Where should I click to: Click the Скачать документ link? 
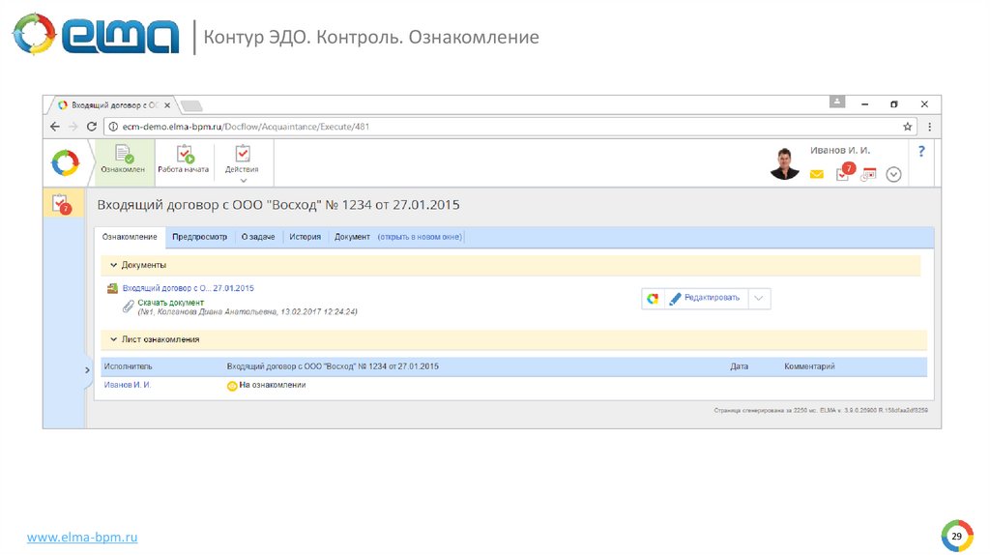pyautogui.click(x=170, y=303)
